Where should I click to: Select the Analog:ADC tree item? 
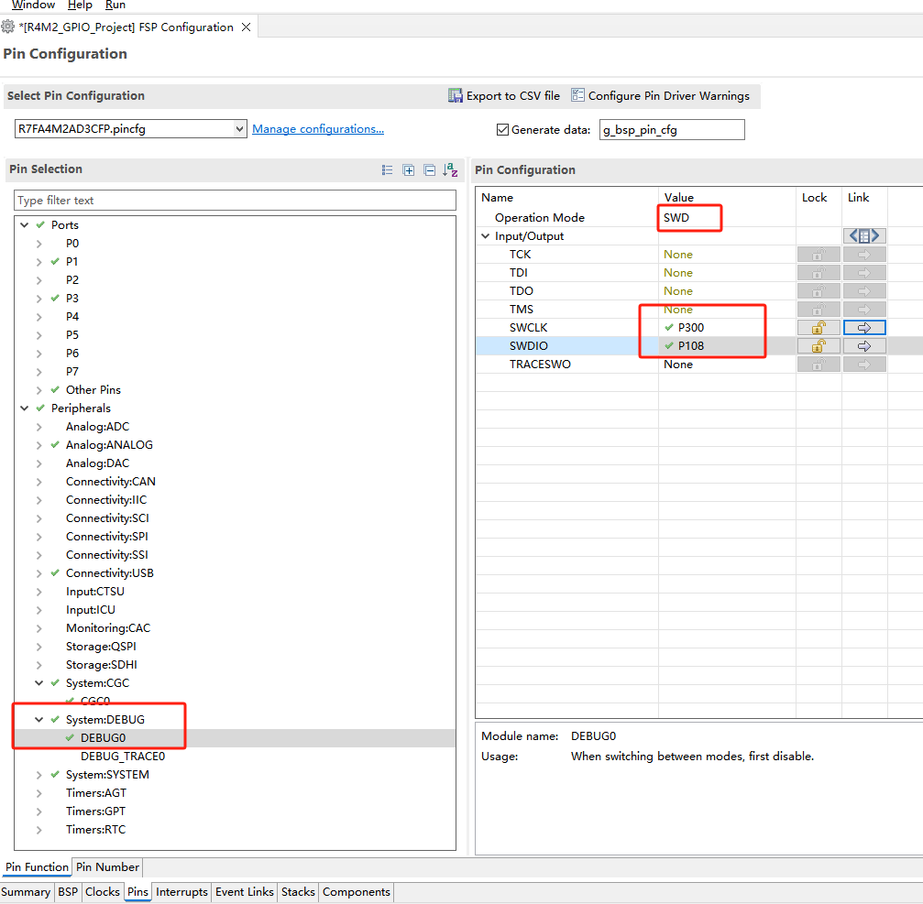coord(98,427)
